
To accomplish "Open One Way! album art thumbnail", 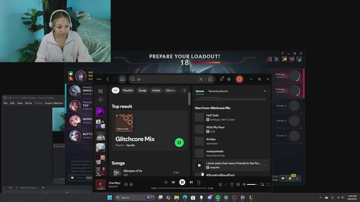I will [x=100, y=184].
